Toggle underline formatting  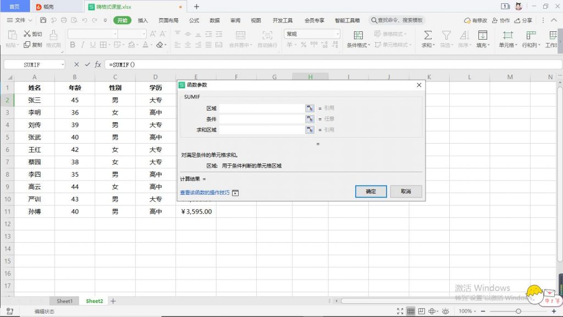92,45
